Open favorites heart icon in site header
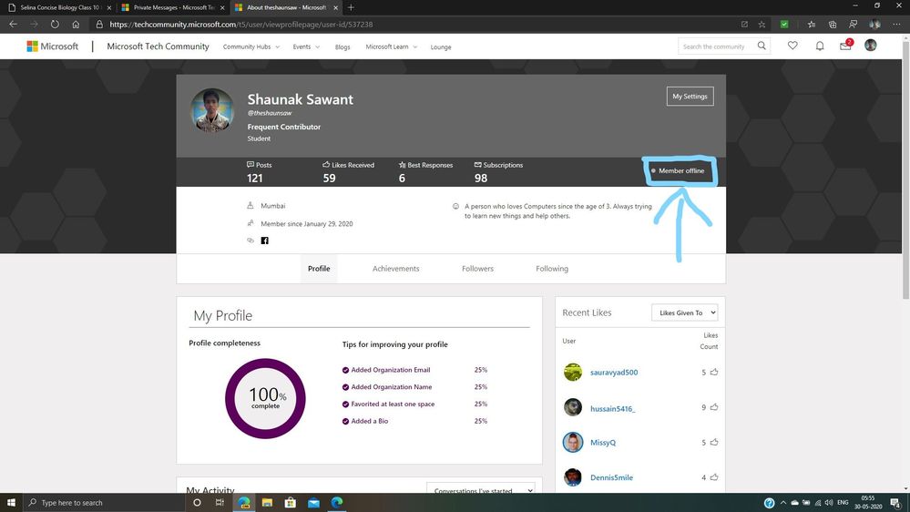This screenshot has height=512, width=910. coord(792,46)
